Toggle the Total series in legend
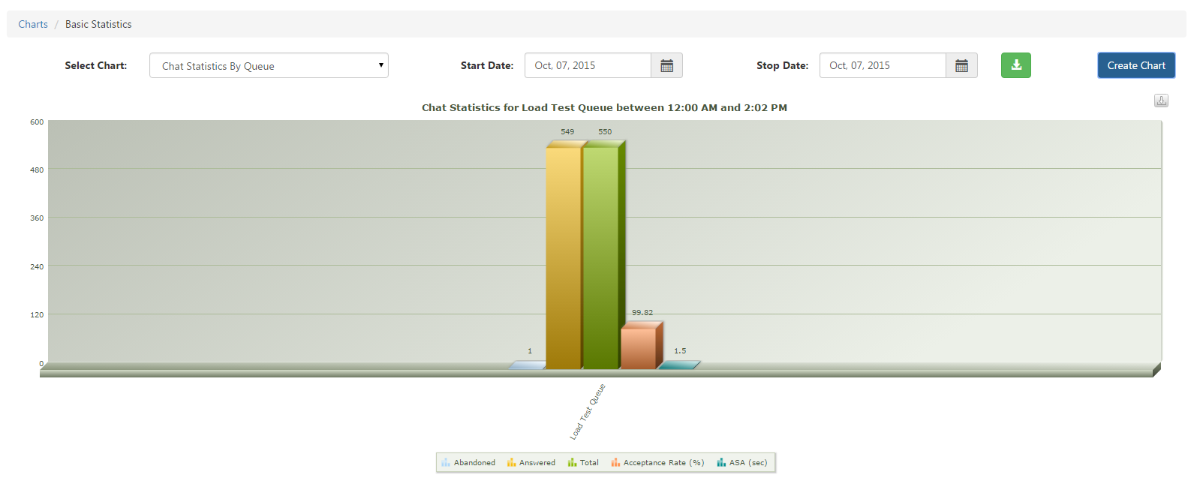This screenshot has height=490, width=1194. pyautogui.click(x=583, y=462)
